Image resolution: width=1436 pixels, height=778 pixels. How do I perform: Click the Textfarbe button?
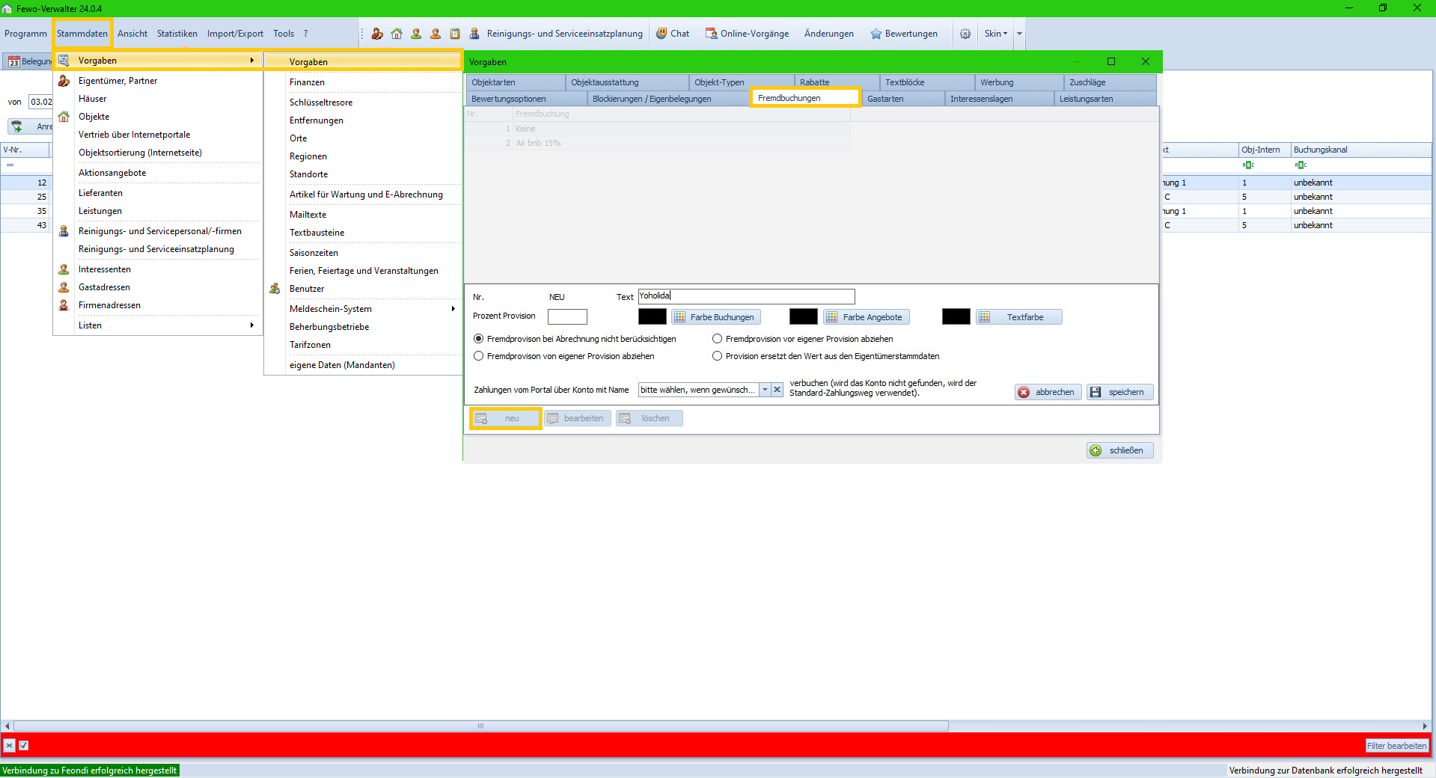pyautogui.click(x=1019, y=317)
